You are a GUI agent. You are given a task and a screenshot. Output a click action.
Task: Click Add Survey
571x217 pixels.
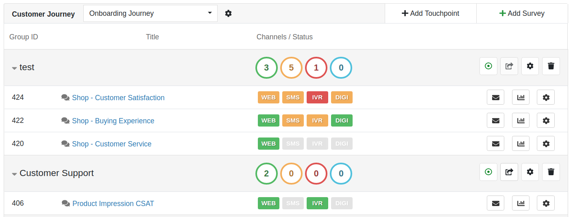522,13
